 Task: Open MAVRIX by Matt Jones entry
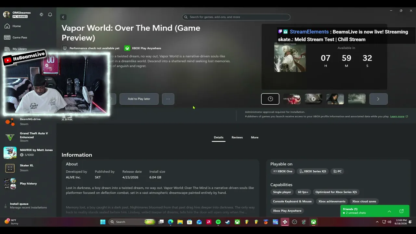pos(28,152)
